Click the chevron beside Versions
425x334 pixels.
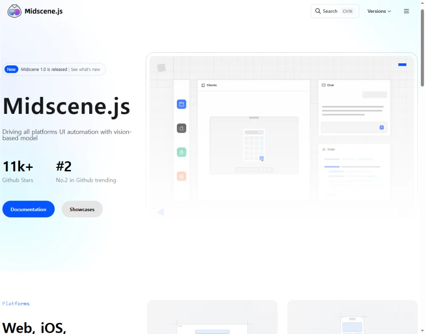point(389,11)
